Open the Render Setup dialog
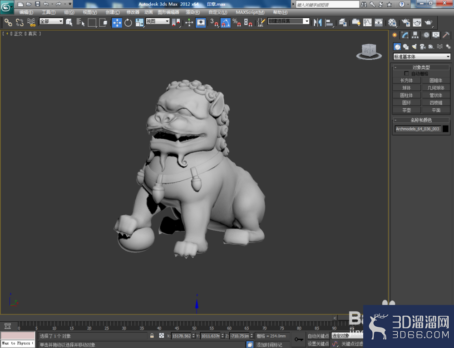The height and width of the screenshot is (348, 454). click(406, 23)
